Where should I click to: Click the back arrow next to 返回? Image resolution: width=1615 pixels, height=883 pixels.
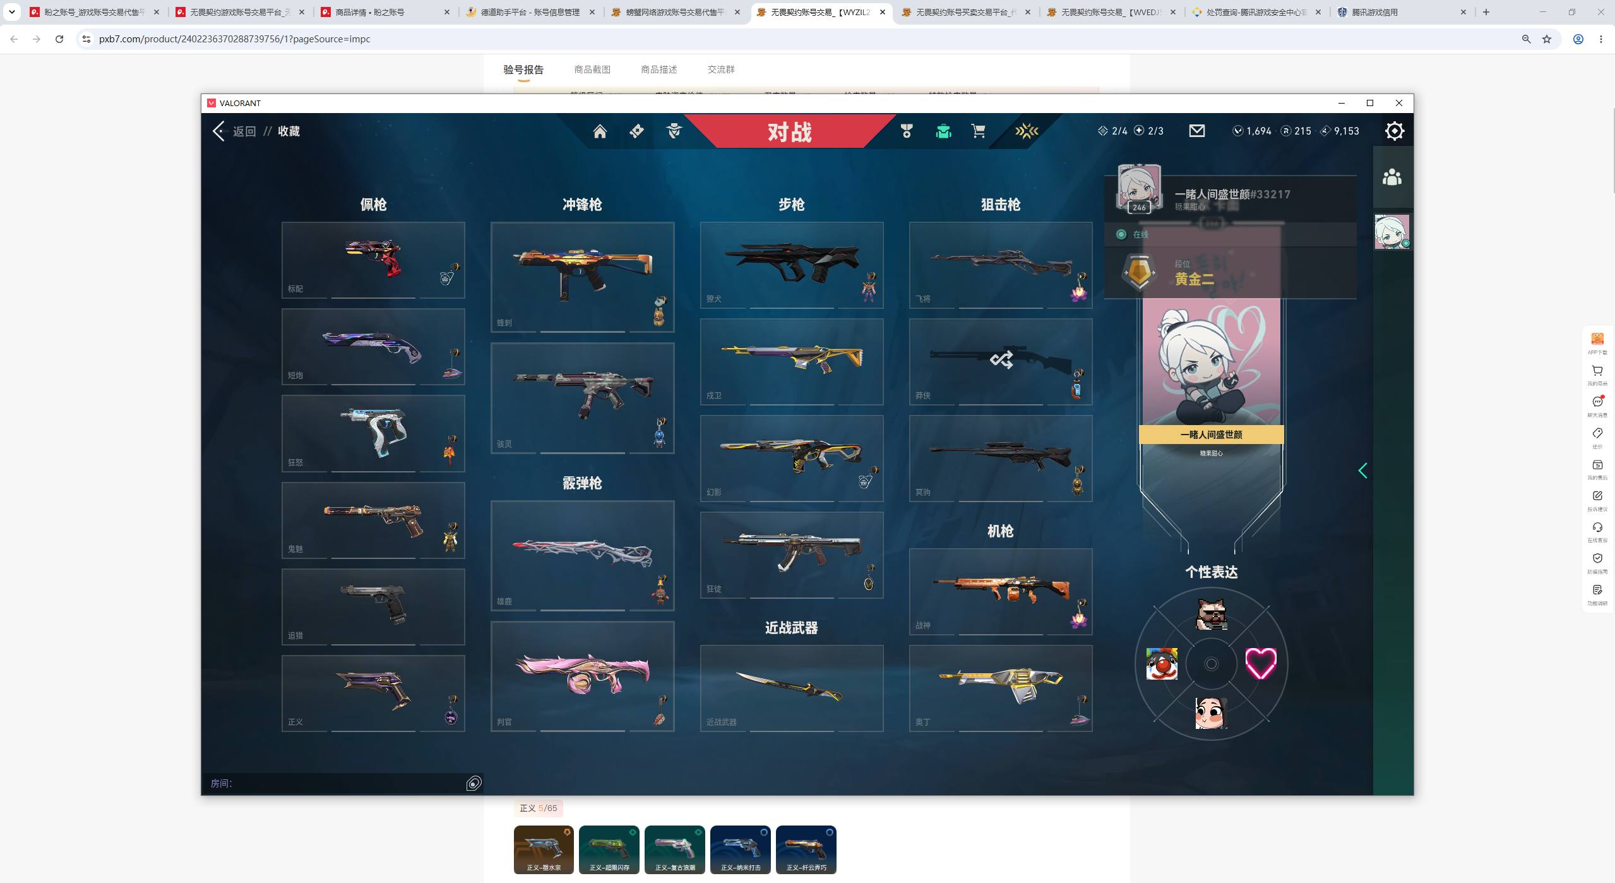point(218,131)
